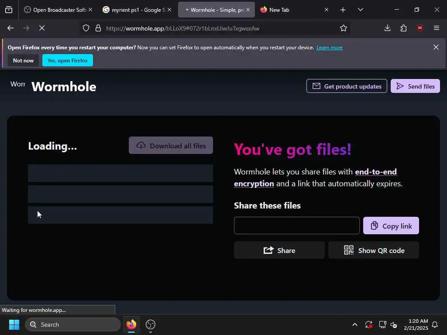Click the Send files button

click(x=415, y=86)
